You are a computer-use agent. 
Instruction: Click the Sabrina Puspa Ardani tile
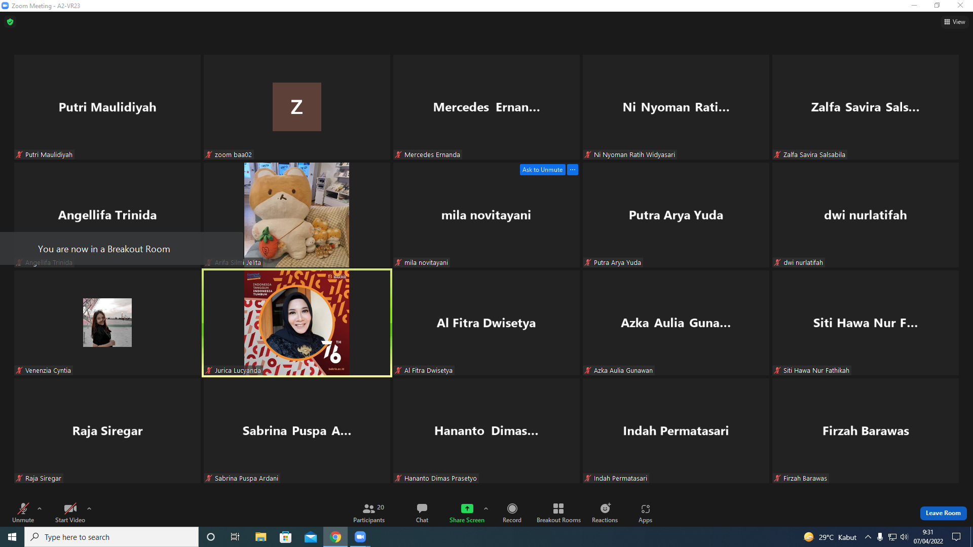(x=297, y=431)
